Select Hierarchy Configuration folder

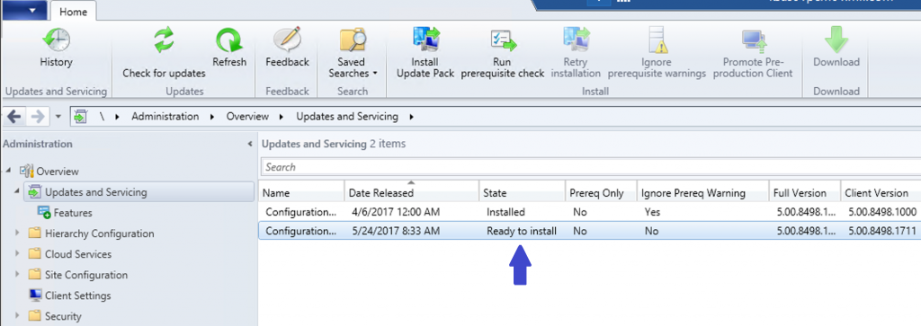99,233
